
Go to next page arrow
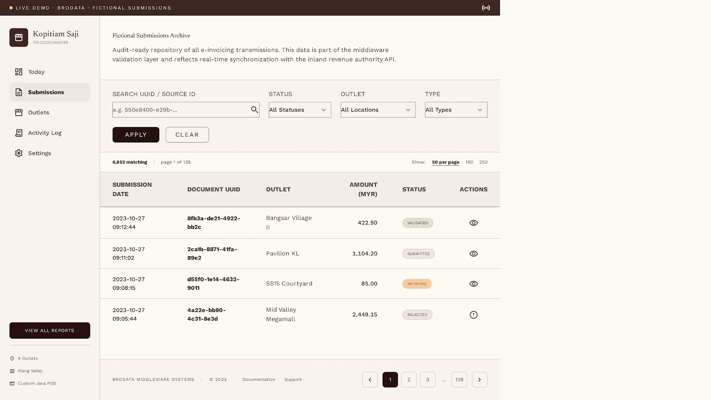click(479, 380)
